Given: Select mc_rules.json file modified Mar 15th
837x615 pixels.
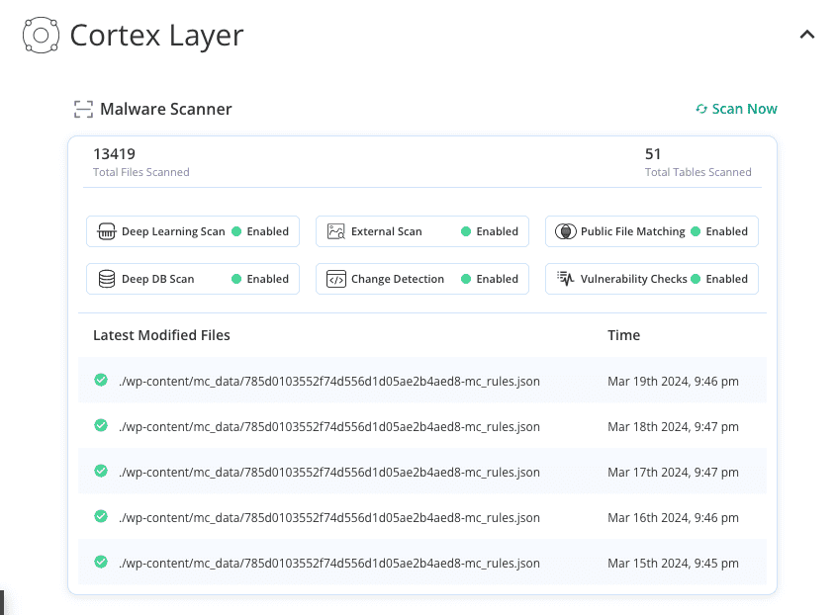Looking at the screenshot, I should 329,564.
